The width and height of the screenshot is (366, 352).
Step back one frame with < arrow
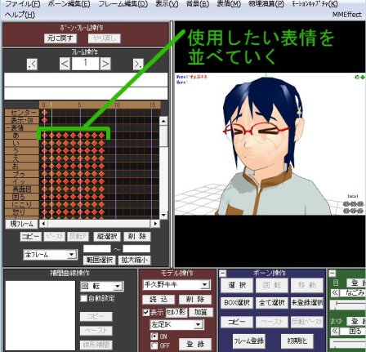pos(65,65)
